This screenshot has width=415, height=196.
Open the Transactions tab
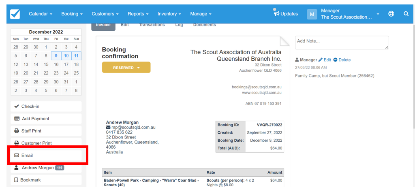152,25
